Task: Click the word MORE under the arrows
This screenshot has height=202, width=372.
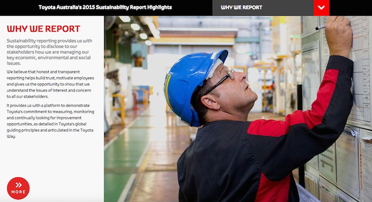Action: point(18,192)
